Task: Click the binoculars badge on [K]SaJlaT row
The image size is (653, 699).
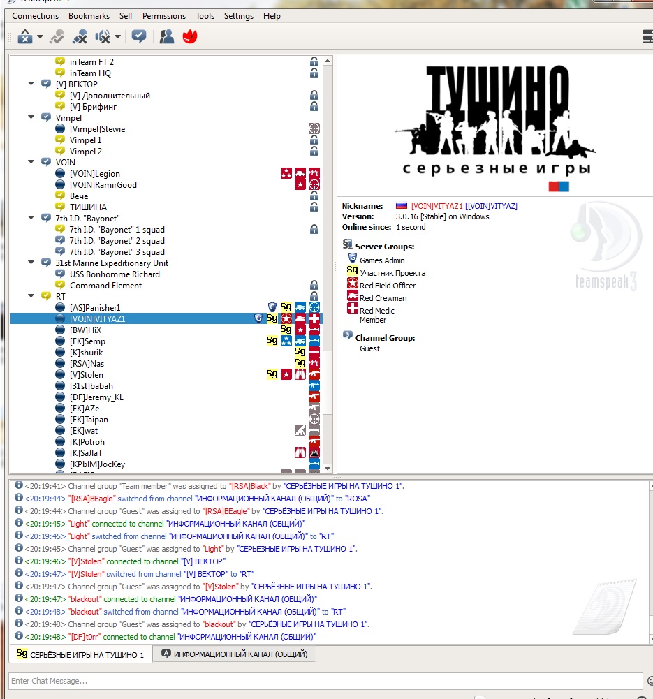Action: coord(300,452)
